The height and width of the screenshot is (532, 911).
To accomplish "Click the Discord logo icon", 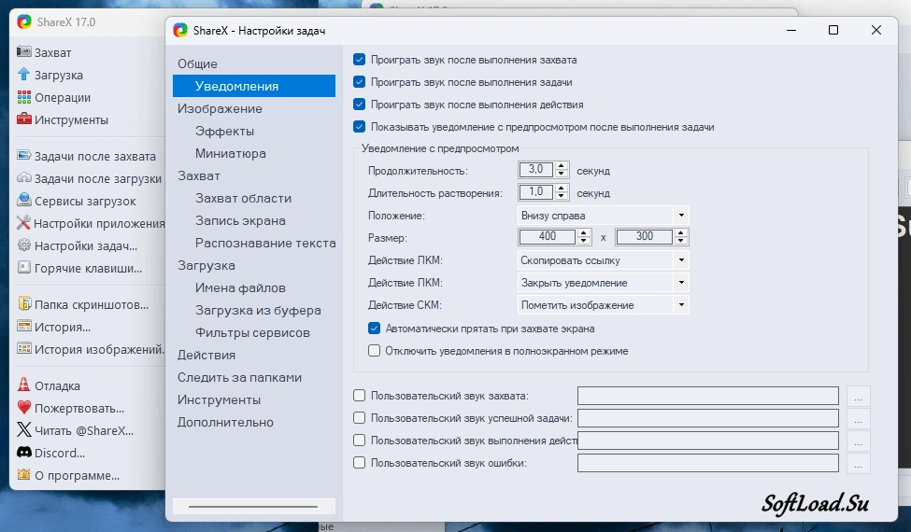I will coord(23,452).
